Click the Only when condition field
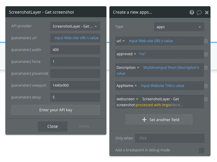This screenshot has width=217, height=162. pyautogui.click(x=169, y=138)
